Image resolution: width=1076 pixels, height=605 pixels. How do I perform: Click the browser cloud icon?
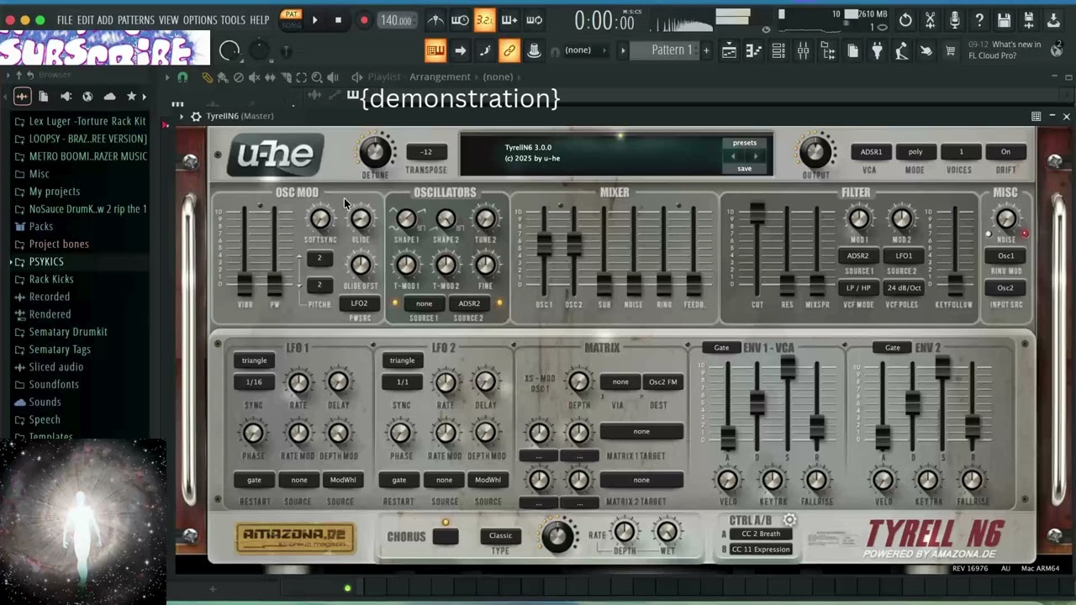pyautogui.click(x=109, y=97)
